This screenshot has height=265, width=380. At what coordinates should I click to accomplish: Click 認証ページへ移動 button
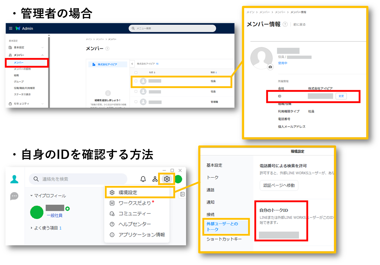point(279,185)
